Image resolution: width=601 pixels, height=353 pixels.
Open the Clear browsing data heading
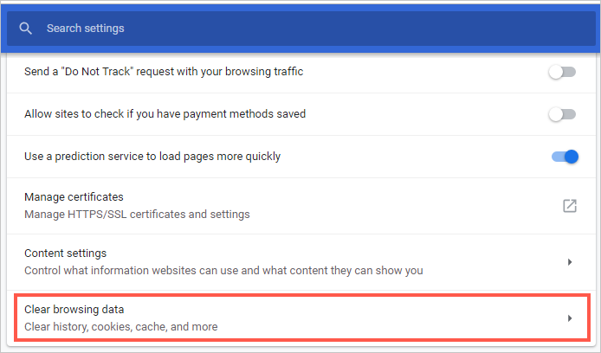click(70, 310)
